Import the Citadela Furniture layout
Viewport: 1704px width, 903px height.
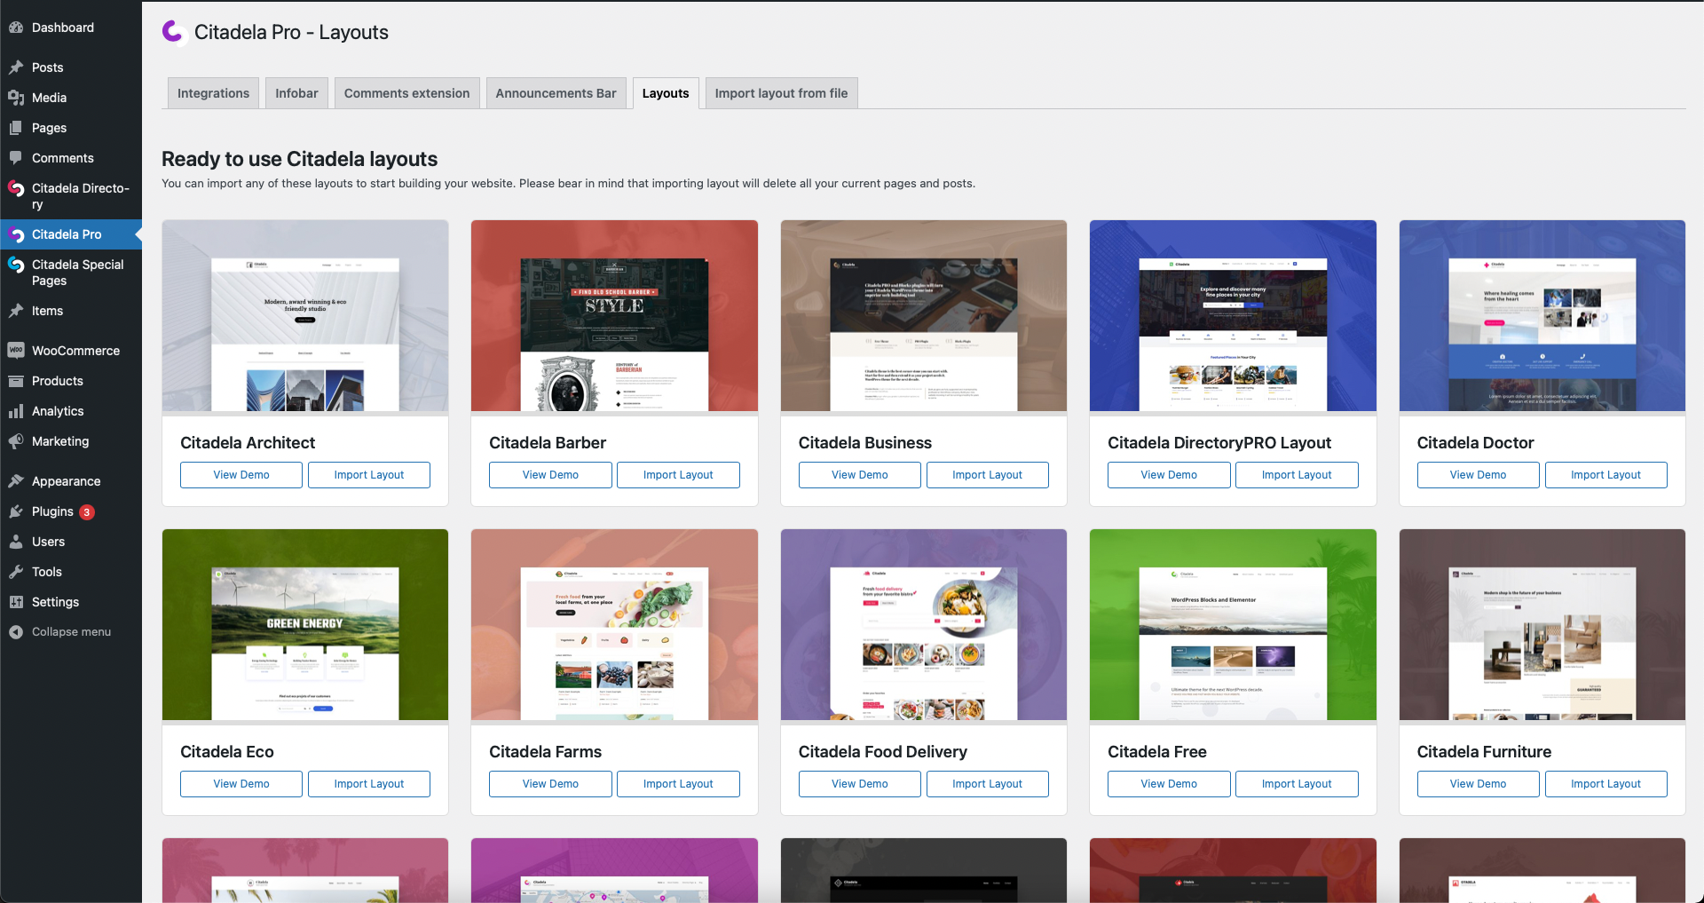coord(1606,784)
